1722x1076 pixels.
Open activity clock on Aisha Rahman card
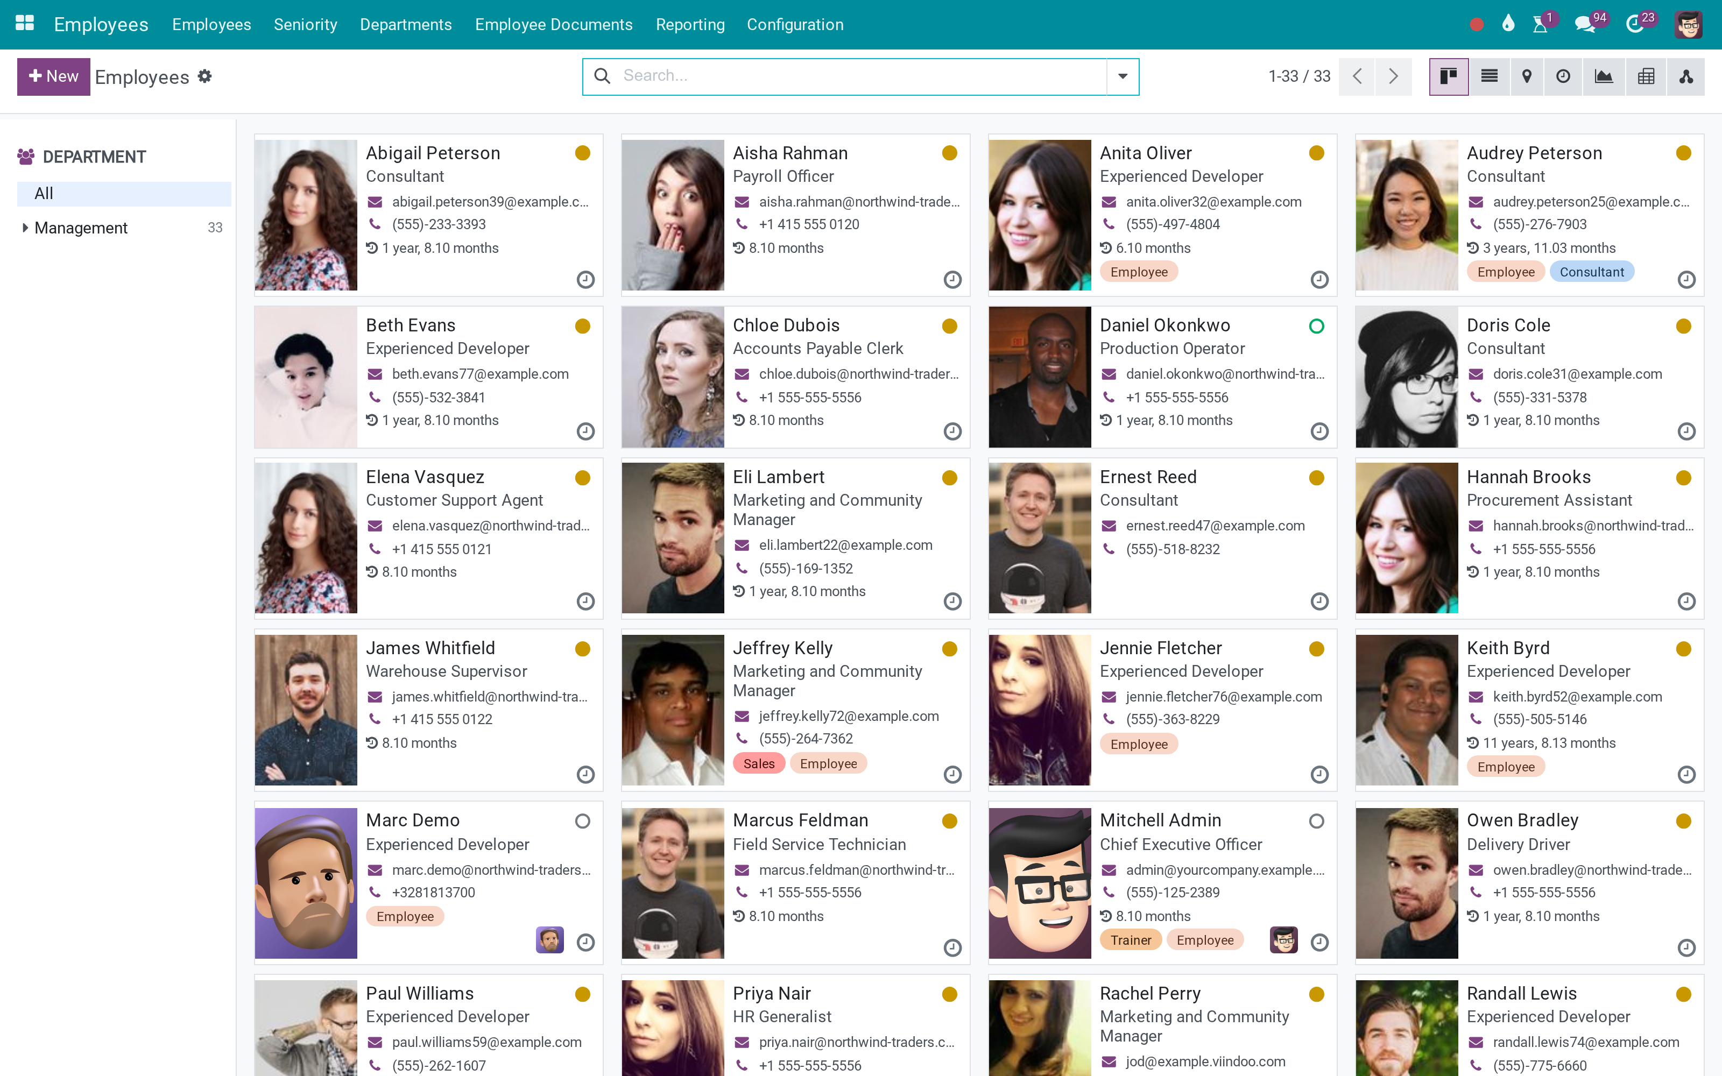point(953,280)
